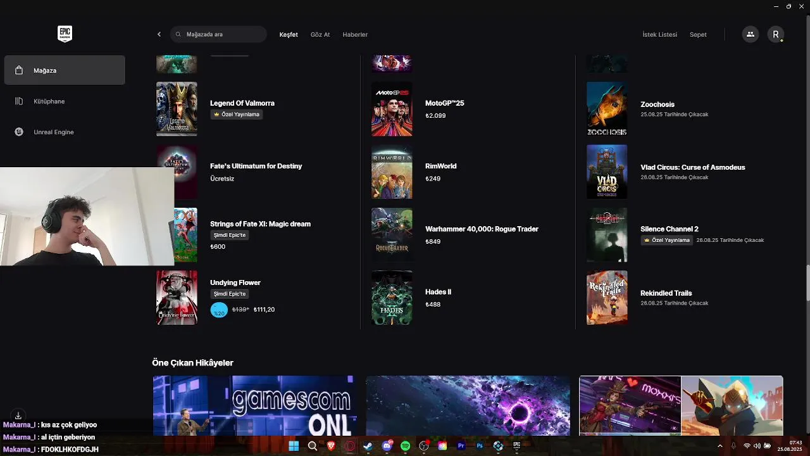Open volume control in tray
This screenshot has height=456, width=810.
(757, 446)
